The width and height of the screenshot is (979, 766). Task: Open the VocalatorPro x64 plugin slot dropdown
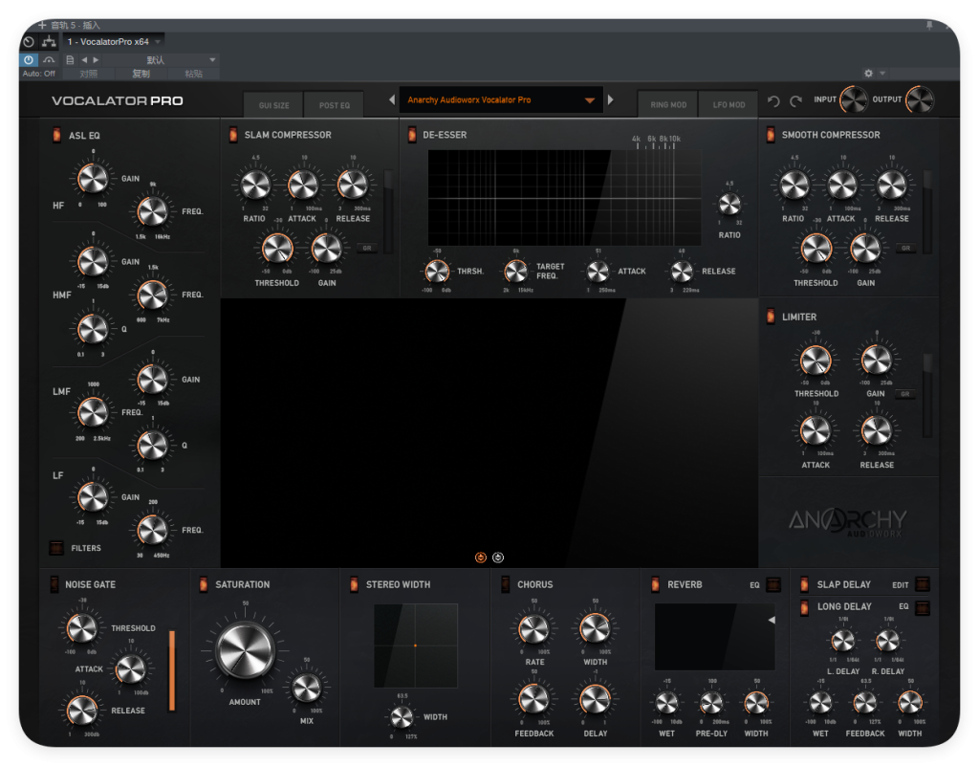tap(114, 42)
